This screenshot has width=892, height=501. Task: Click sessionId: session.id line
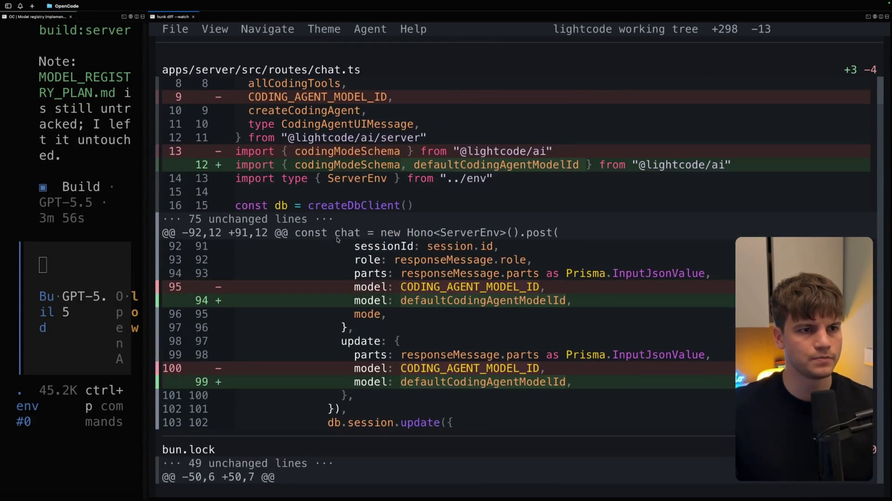coord(426,246)
